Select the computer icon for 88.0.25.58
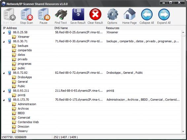187x140 pixels. pyautogui.click(x=10, y=32)
